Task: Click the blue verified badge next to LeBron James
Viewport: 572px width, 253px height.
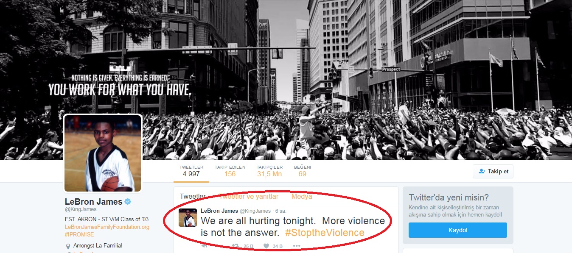Action: click(127, 202)
